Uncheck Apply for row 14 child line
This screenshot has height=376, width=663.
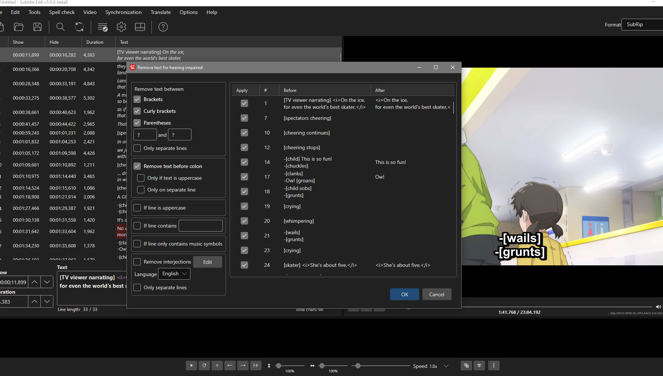pos(244,162)
